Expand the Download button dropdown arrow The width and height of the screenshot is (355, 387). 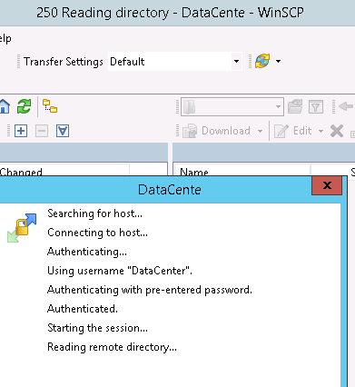coord(260,131)
